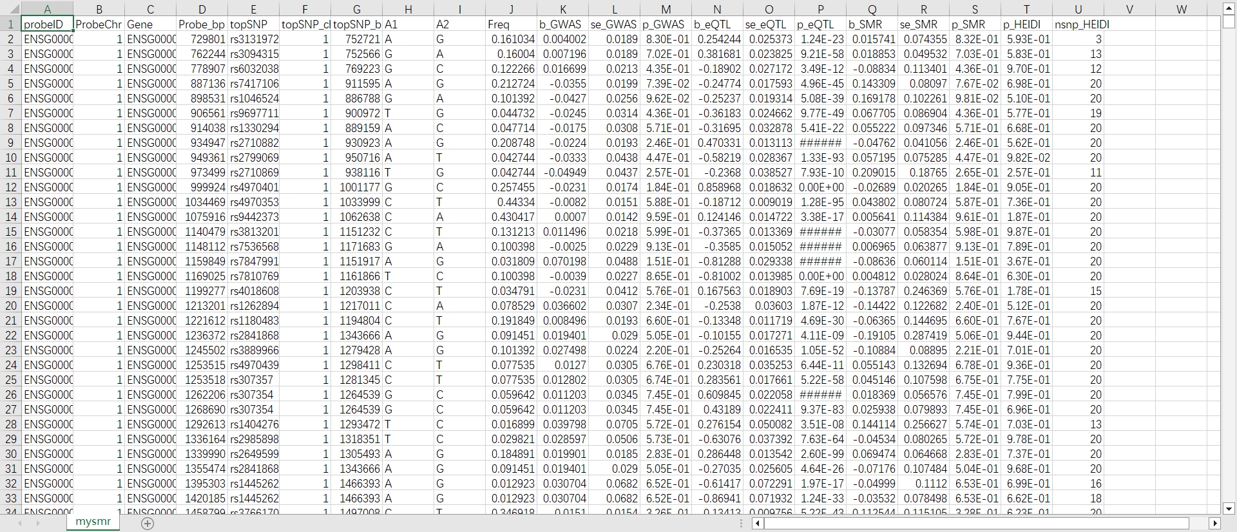Image resolution: width=1237 pixels, height=532 pixels.
Task: Click cell containing rs3131972
Action: [x=254, y=39]
